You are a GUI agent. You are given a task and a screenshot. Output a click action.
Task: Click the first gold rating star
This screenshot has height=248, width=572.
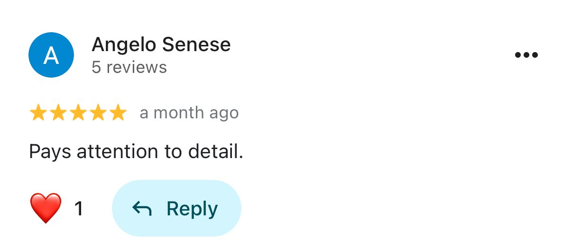pos(38,114)
